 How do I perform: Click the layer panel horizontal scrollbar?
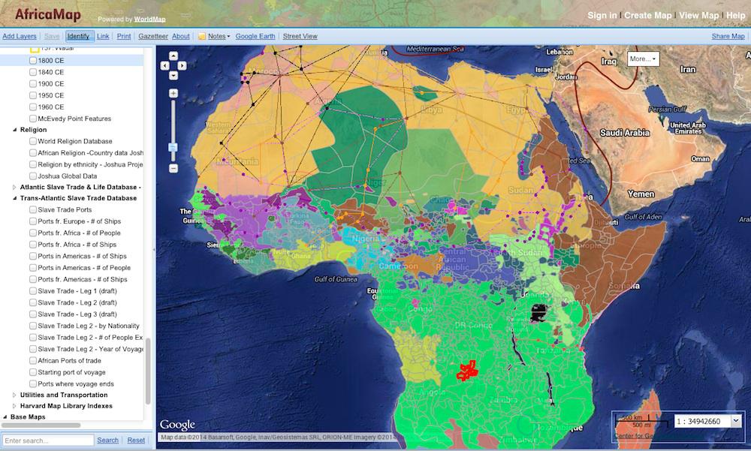click(x=41, y=425)
